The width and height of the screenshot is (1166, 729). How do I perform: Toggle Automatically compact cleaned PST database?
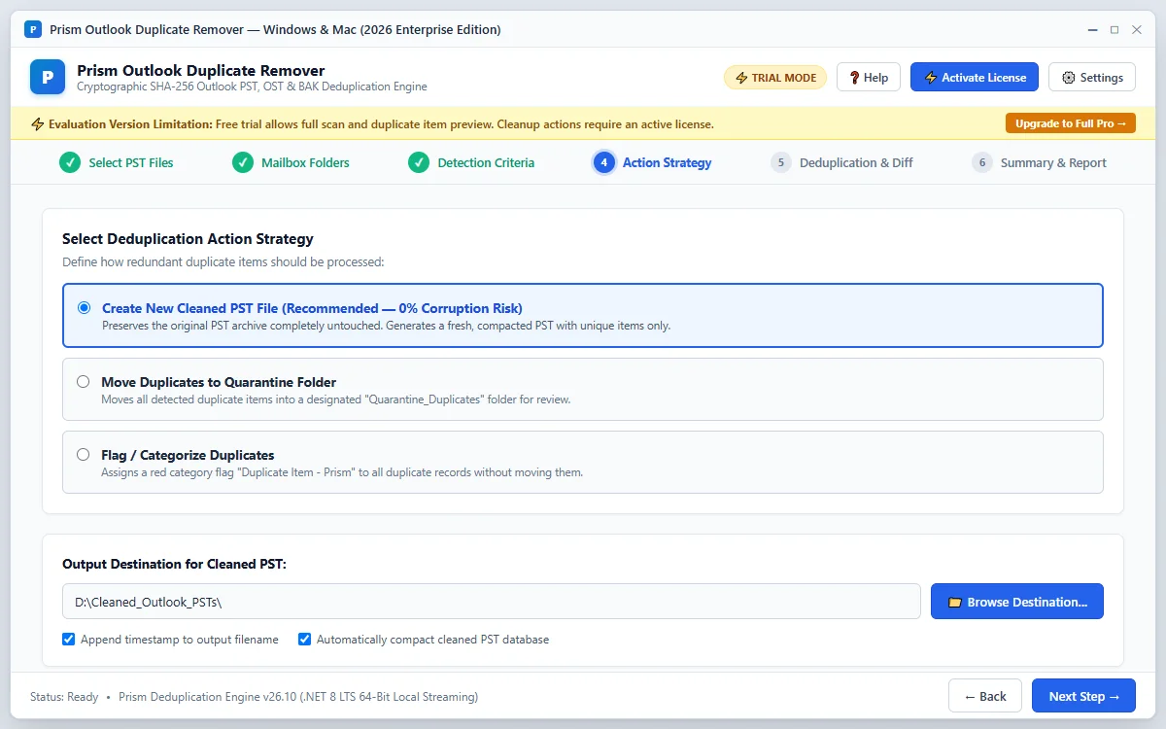(x=305, y=640)
